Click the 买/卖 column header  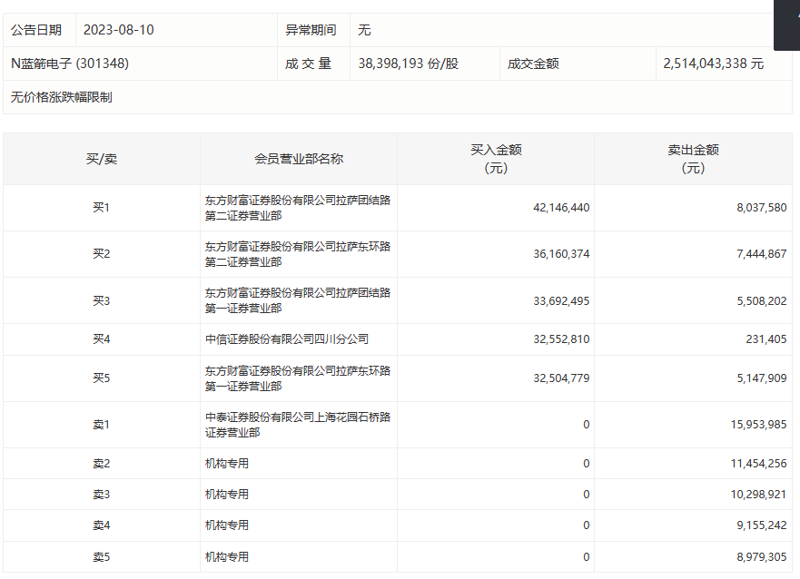(x=102, y=159)
